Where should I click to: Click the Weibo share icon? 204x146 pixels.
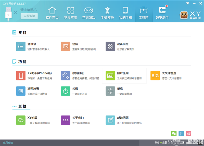(x=188, y=133)
